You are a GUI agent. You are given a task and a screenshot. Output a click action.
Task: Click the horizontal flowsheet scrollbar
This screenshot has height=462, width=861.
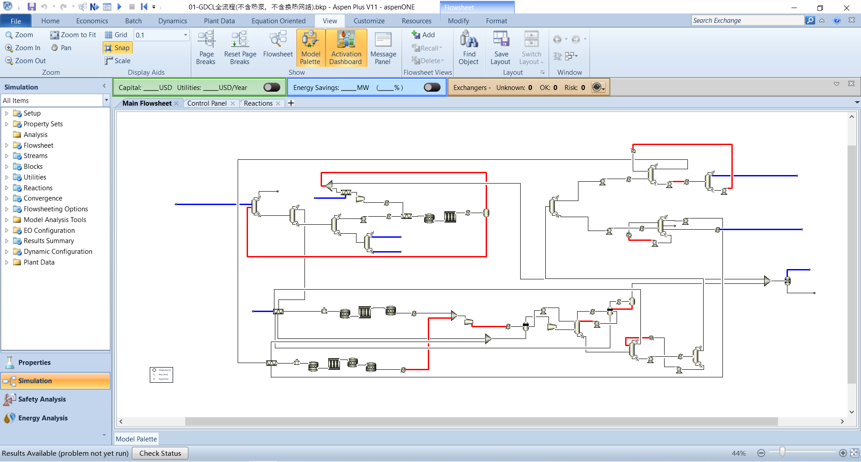click(481, 421)
